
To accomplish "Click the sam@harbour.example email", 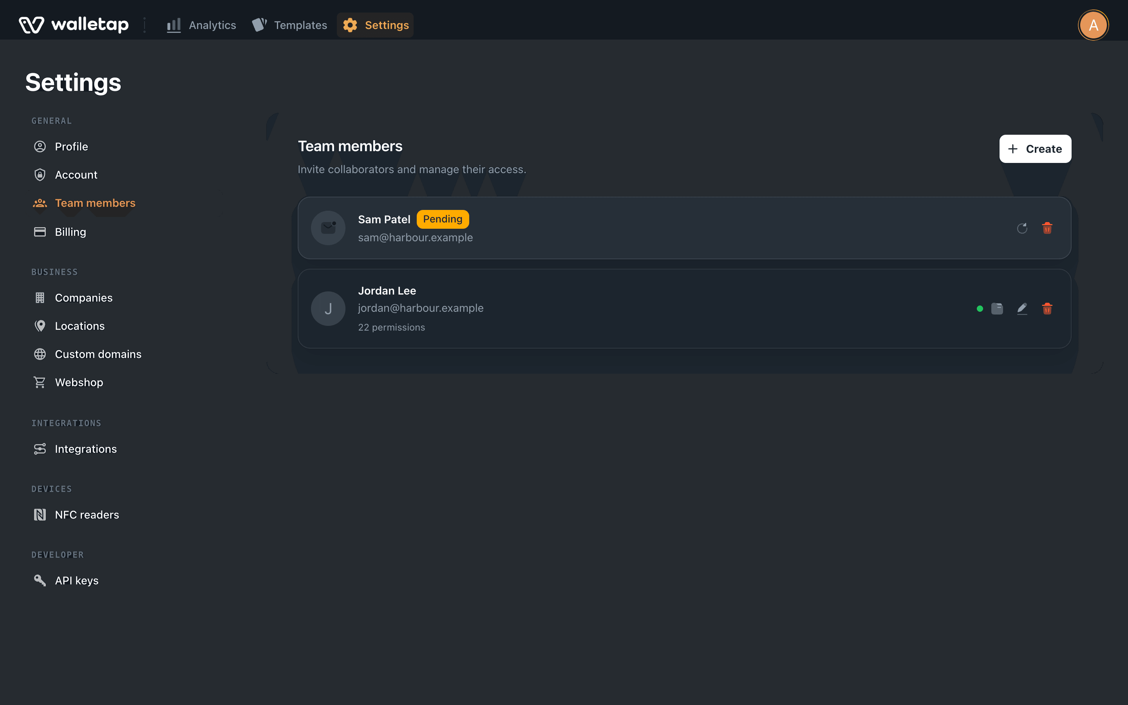I will 415,237.
